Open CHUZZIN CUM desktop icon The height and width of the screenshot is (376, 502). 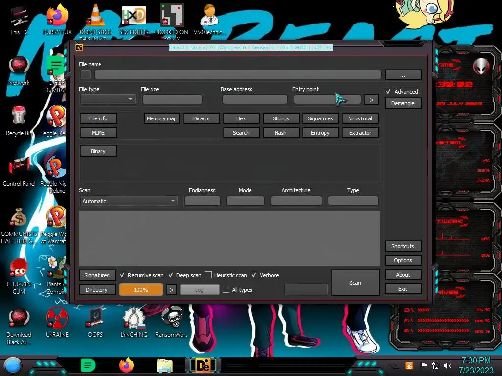click(x=19, y=276)
